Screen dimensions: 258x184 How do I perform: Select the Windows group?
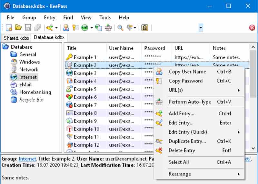(x=29, y=62)
